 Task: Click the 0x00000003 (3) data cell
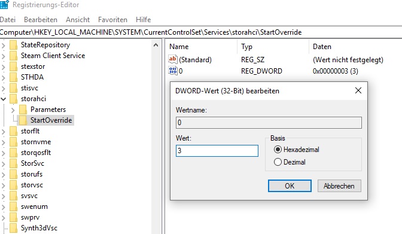(x=336, y=71)
